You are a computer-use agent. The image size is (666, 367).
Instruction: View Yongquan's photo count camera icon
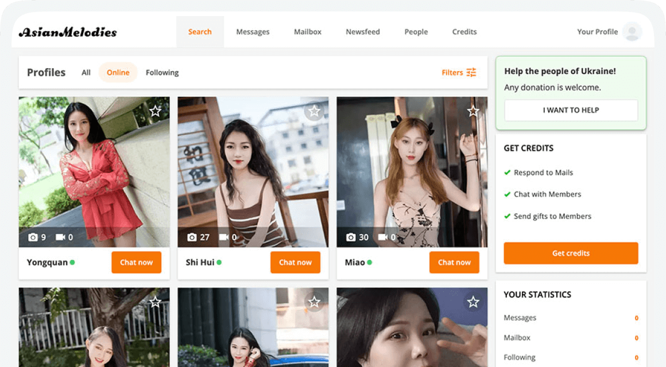pos(33,237)
